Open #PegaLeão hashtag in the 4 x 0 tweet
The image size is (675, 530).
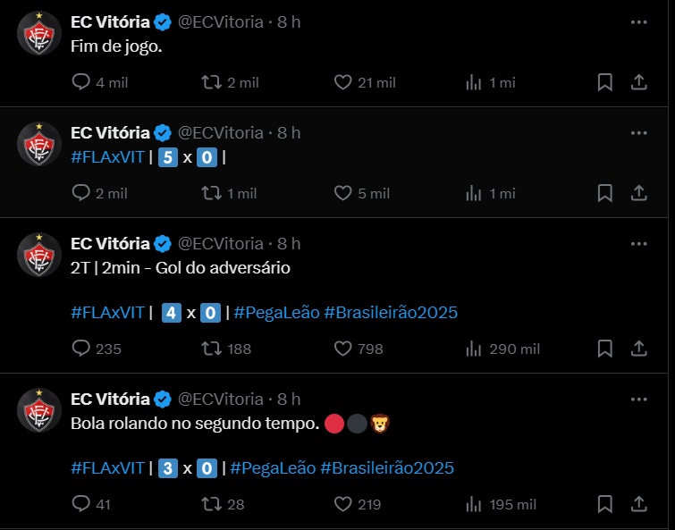tap(277, 313)
